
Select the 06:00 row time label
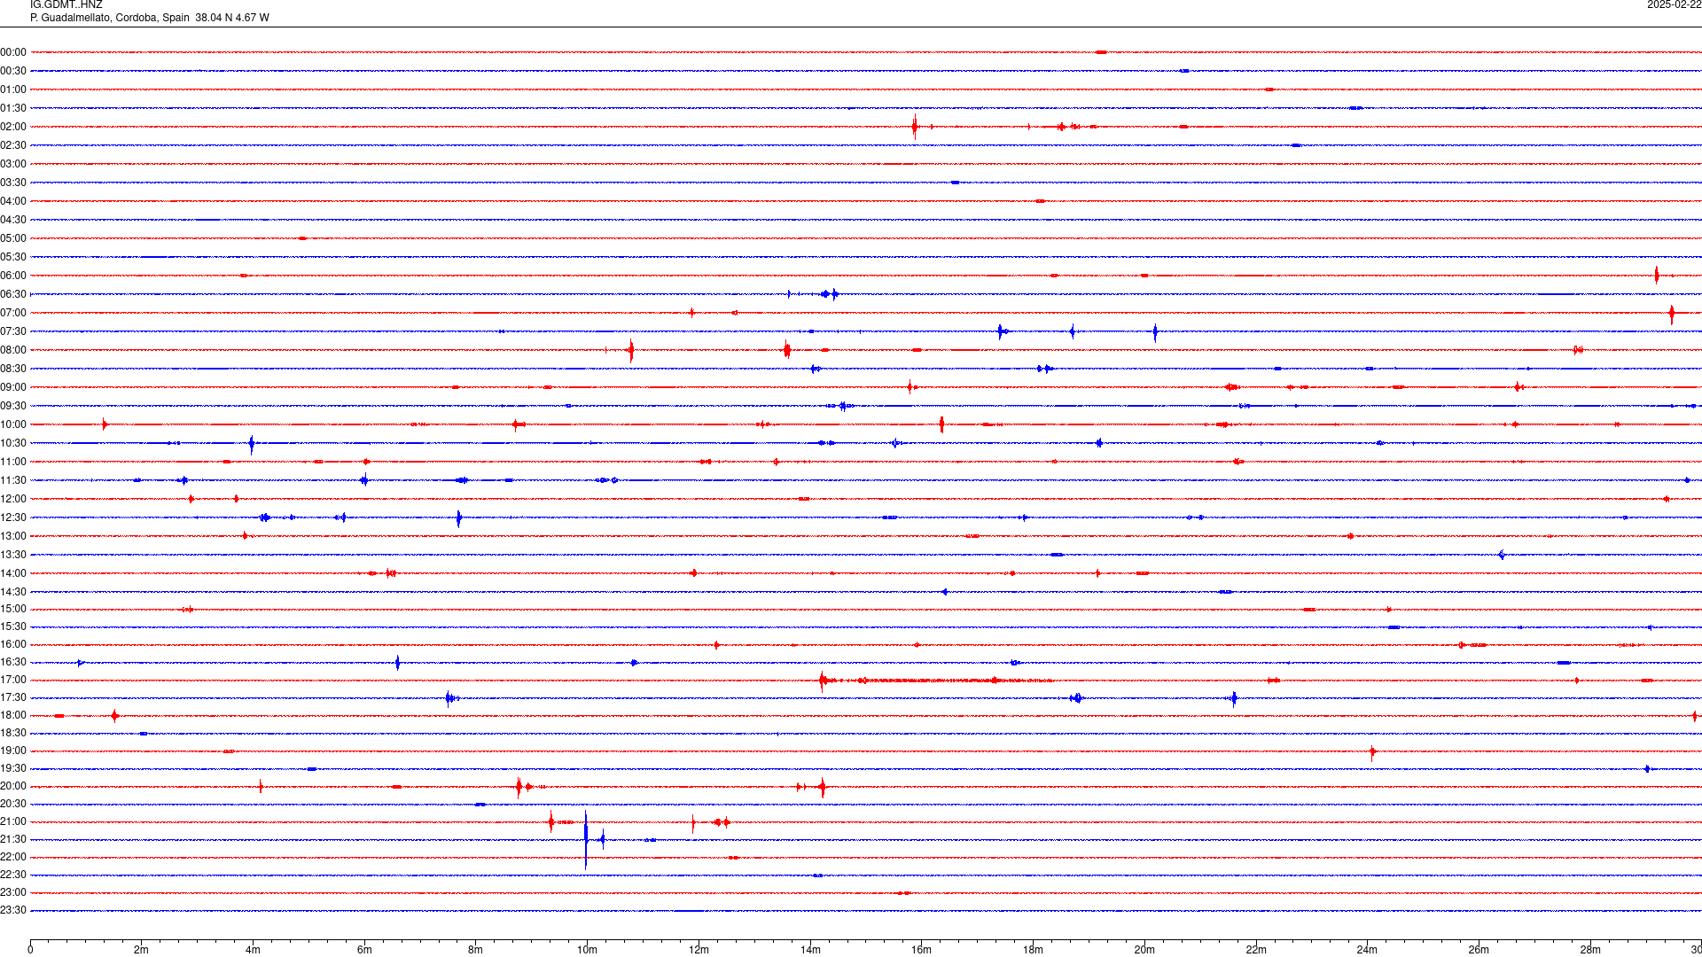[13, 276]
